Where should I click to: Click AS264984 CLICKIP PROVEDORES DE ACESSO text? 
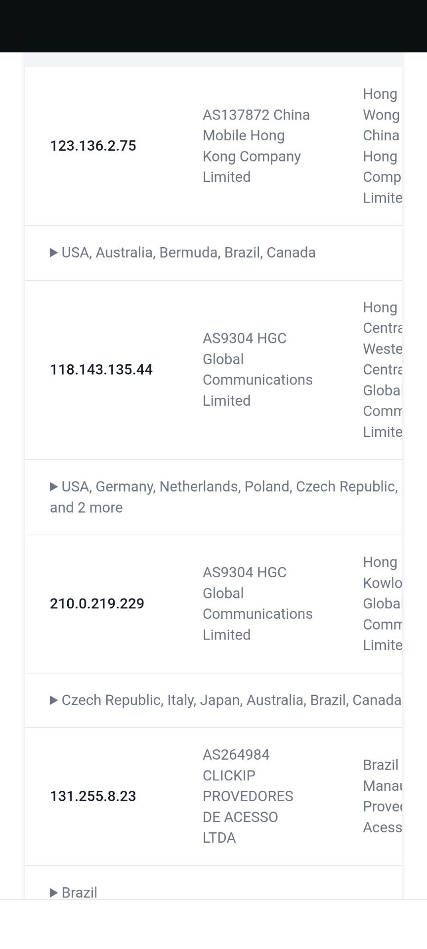point(247,796)
